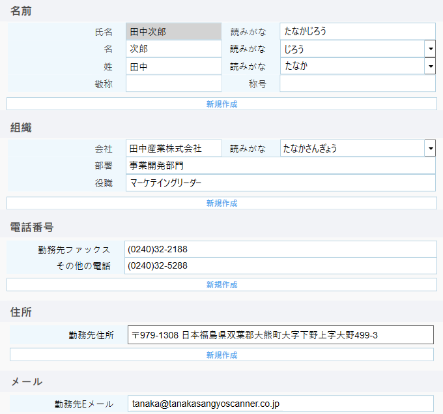Select the empty 称号 field
Screen dimensions: 443x414
tap(357, 83)
